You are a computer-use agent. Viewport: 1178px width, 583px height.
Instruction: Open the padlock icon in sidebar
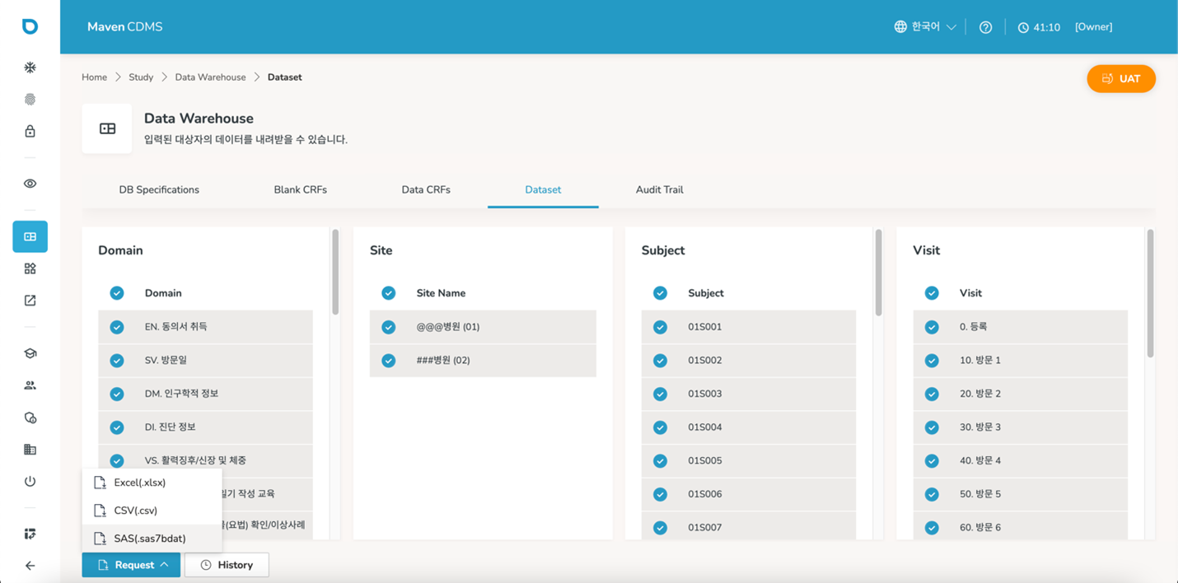point(30,132)
